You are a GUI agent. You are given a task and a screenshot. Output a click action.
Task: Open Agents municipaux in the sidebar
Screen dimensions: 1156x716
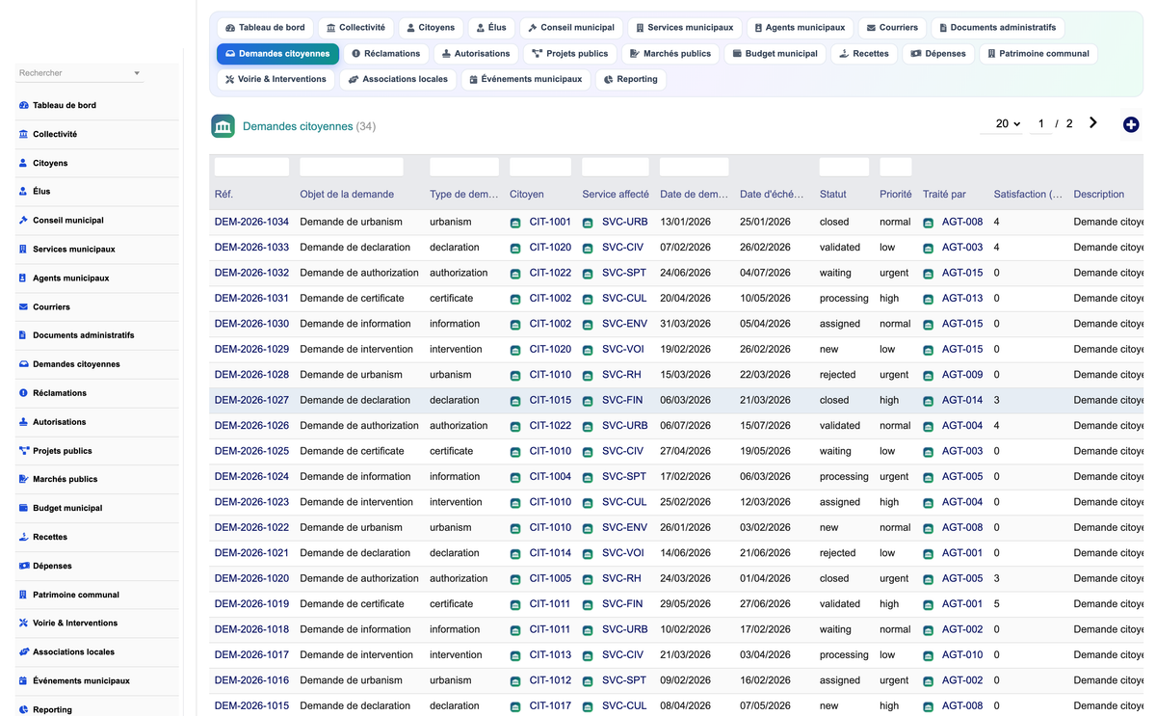tap(70, 278)
